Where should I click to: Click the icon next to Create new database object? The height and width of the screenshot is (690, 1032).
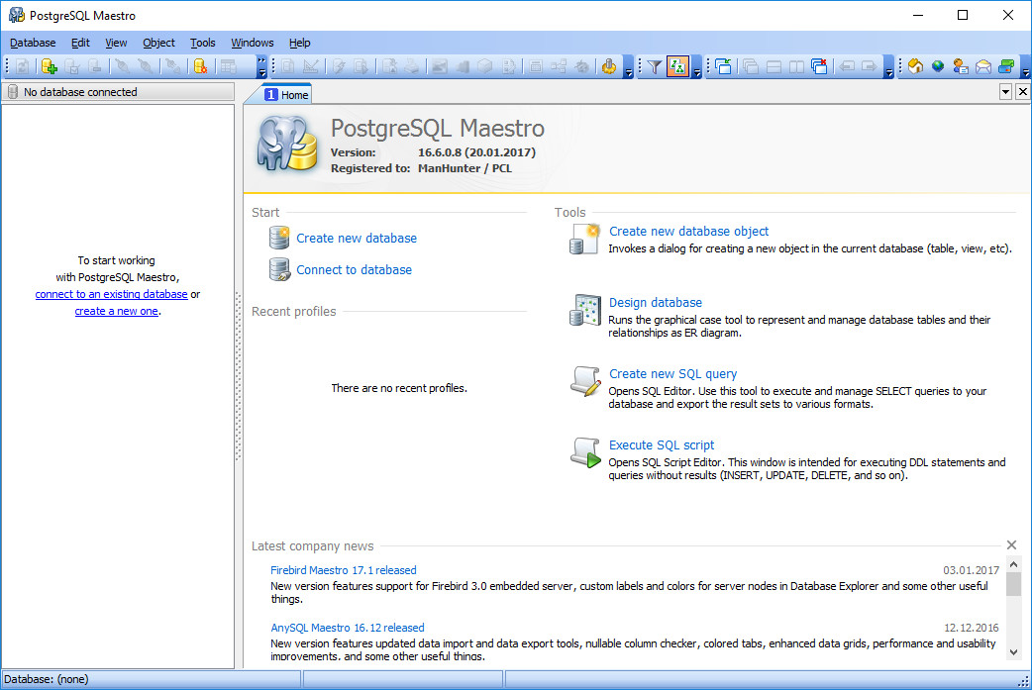pyautogui.click(x=584, y=239)
